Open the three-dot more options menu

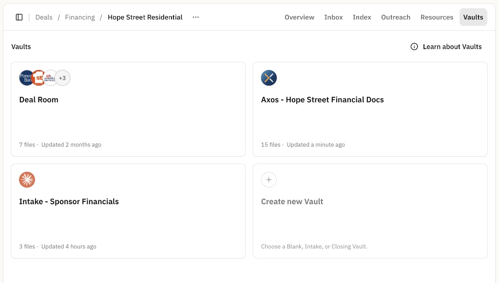coord(196,17)
